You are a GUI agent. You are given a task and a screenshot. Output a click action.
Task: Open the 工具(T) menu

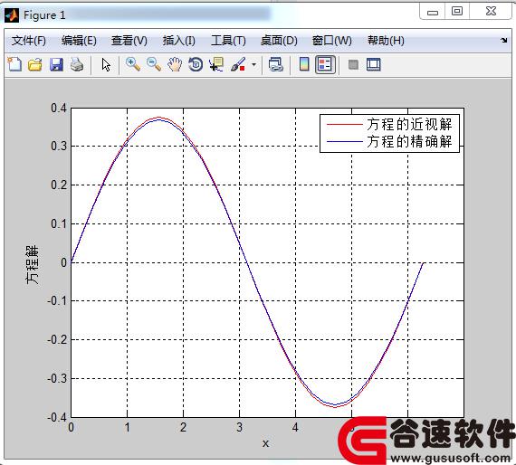pyautogui.click(x=228, y=41)
